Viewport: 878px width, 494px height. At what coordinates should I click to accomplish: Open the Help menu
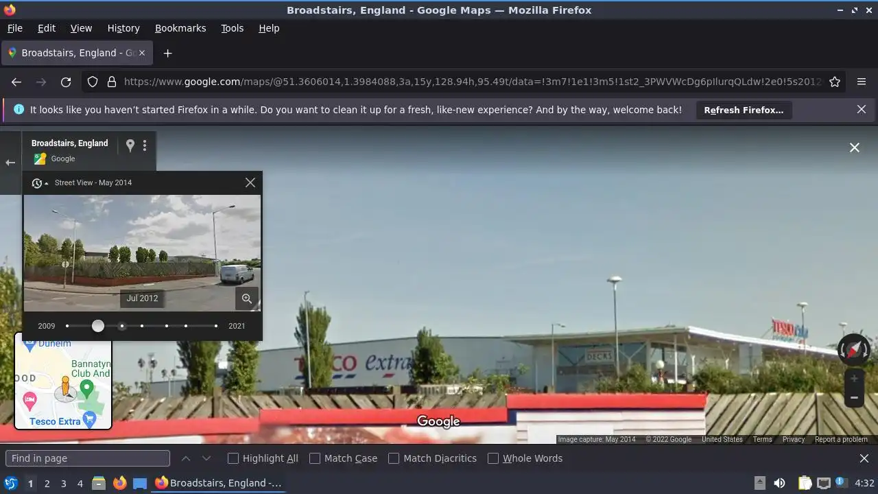tap(269, 28)
